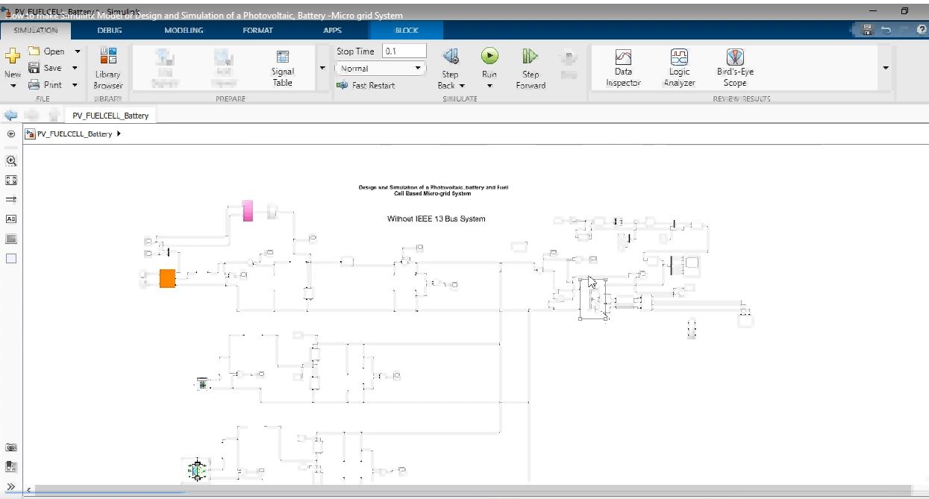Image resolution: width=929 pixels, height=499 pixels.
Task: Click the 'Without IEEE 13 Bus System' annotation
Action: pos(436,219)
